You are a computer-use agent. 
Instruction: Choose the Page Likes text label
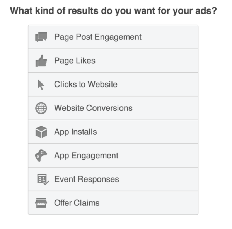(75, 61)
